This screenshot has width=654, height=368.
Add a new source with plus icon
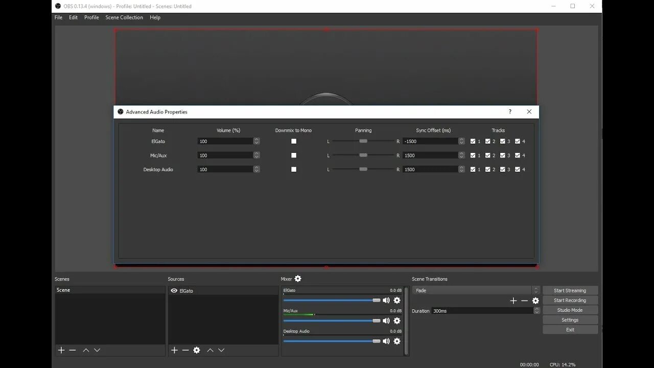[x=174, y=350]
